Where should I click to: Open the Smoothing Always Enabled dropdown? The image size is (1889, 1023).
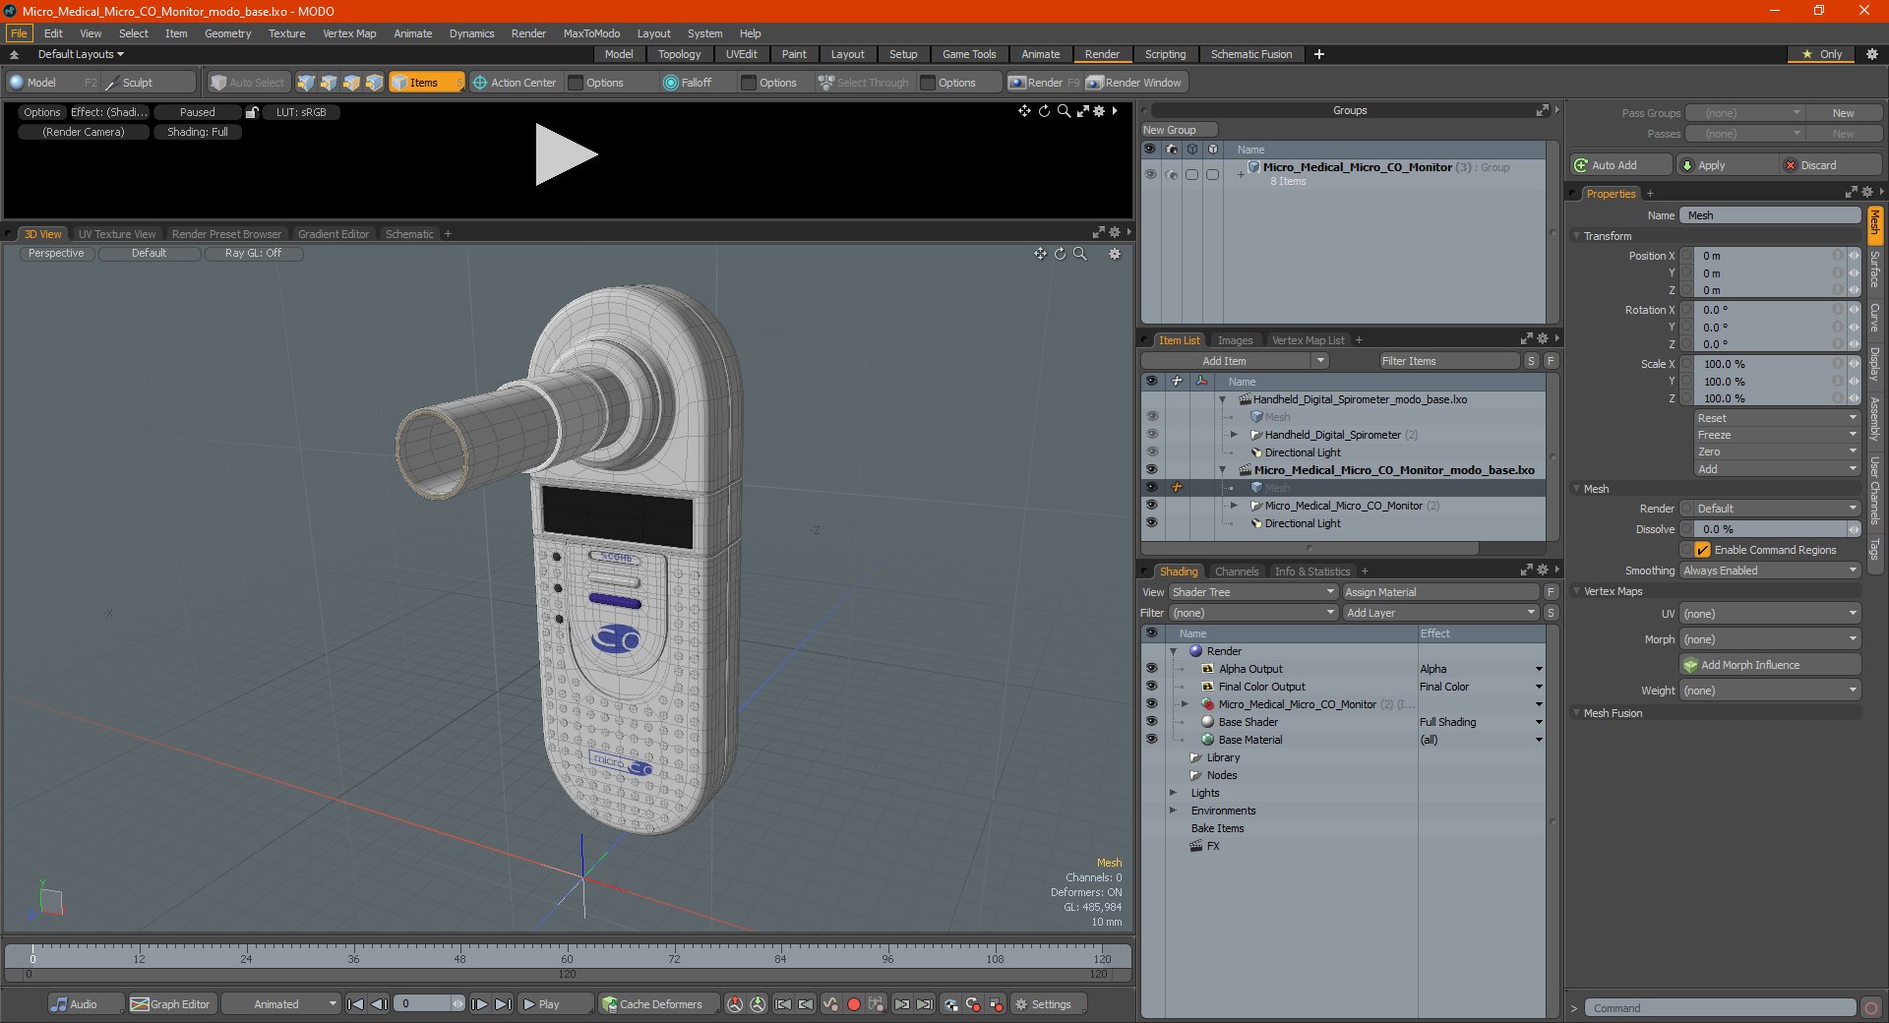[x=1770, y=571]
